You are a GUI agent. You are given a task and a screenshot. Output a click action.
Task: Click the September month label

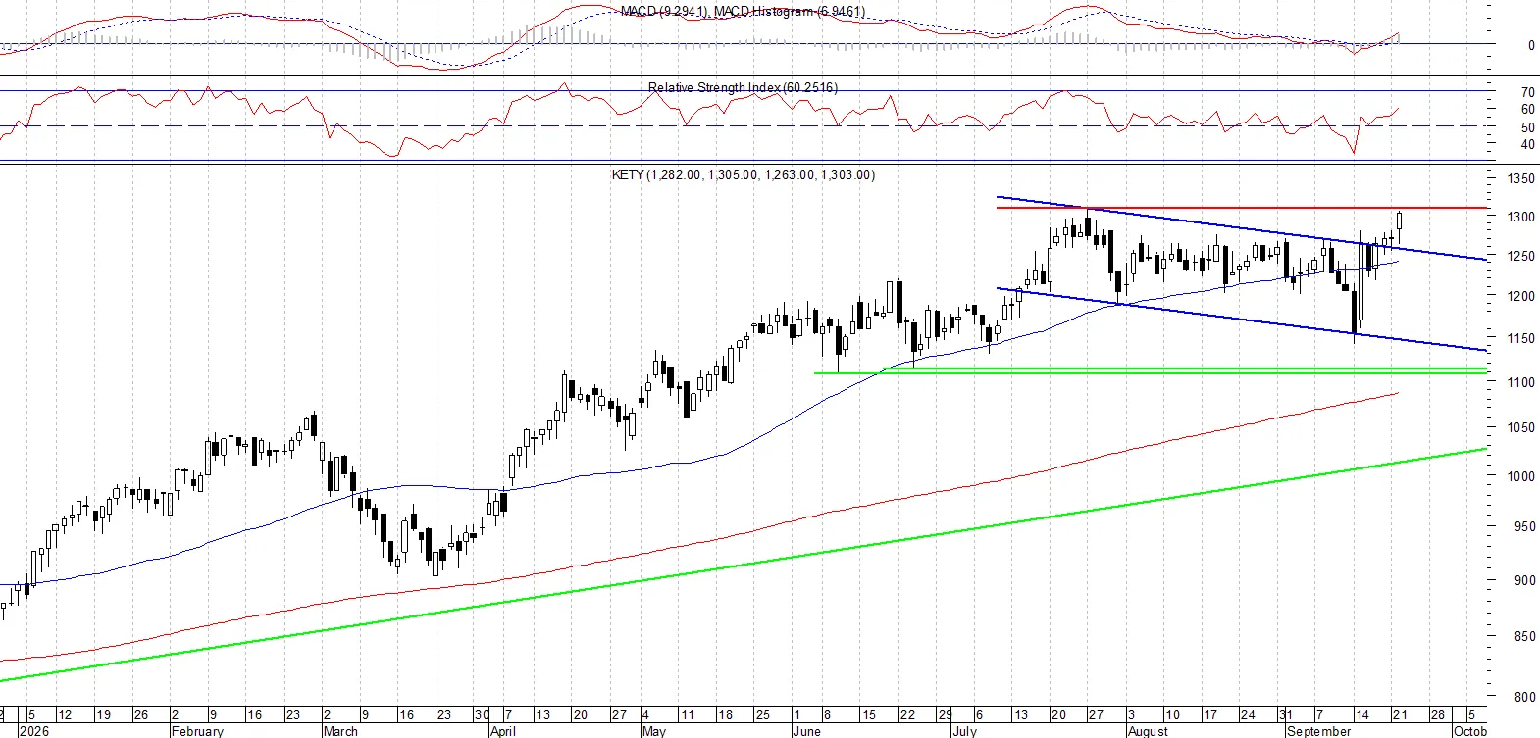point(1318,731)
